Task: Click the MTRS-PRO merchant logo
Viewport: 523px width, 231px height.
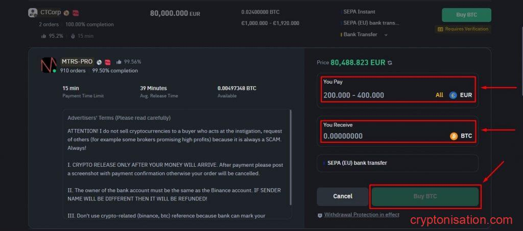Action: click(x=49, y=65)
